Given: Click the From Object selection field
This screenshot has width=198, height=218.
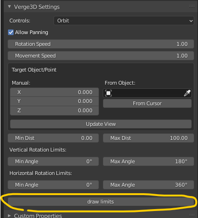Looking at the screenshot, I should pos(147,93).
